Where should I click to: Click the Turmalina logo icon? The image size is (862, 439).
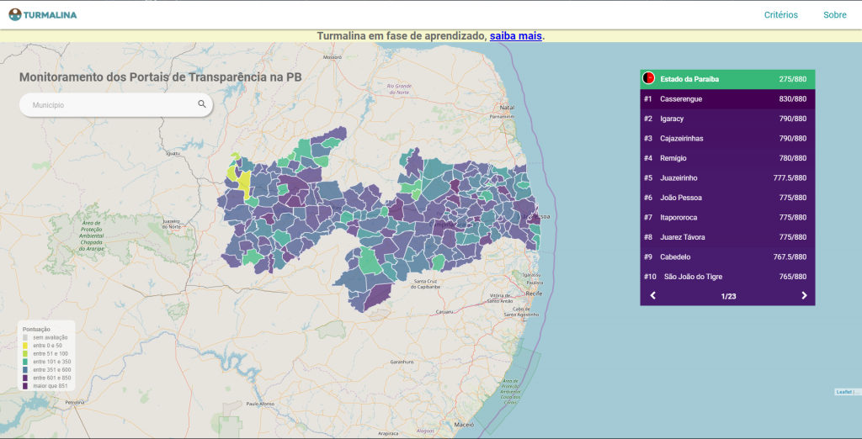[14, 14]
